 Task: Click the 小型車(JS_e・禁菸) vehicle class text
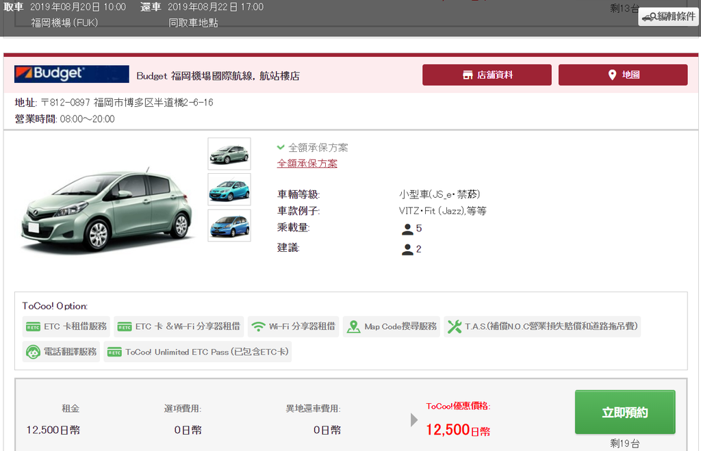click(439, 194)
